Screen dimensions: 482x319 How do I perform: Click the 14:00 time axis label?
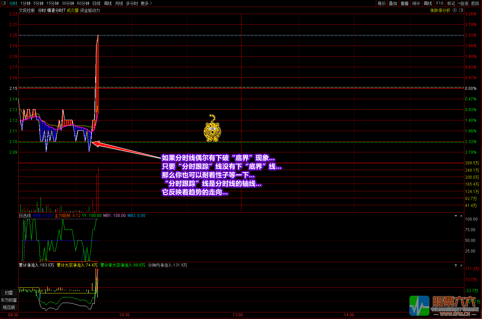pos(349,315)
